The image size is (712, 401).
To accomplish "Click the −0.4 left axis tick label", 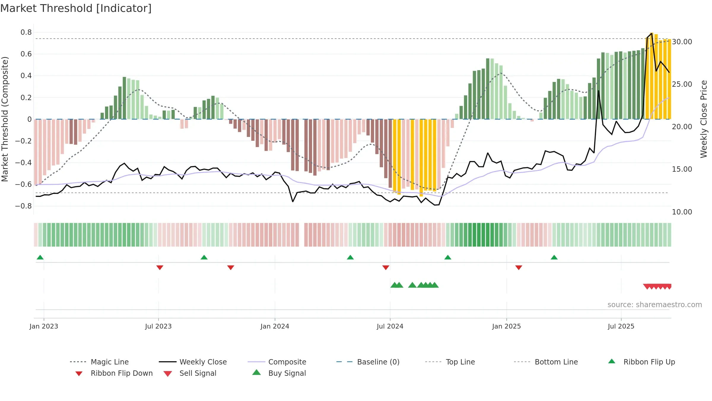I will point(23,163).
